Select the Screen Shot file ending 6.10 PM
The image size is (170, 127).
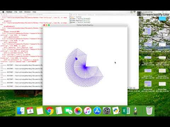click(x=148, y=60)
